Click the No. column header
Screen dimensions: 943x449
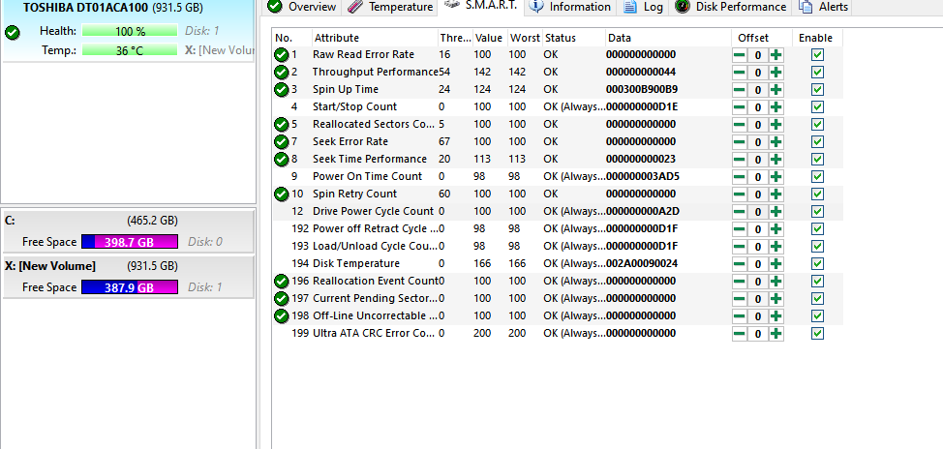[x=292, y=38]
